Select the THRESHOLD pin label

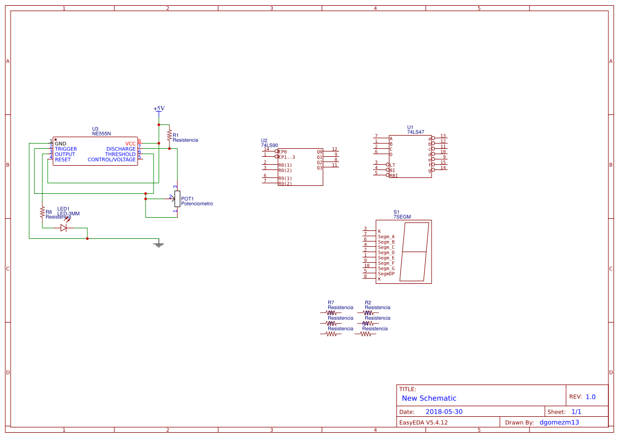click(120, 155)
